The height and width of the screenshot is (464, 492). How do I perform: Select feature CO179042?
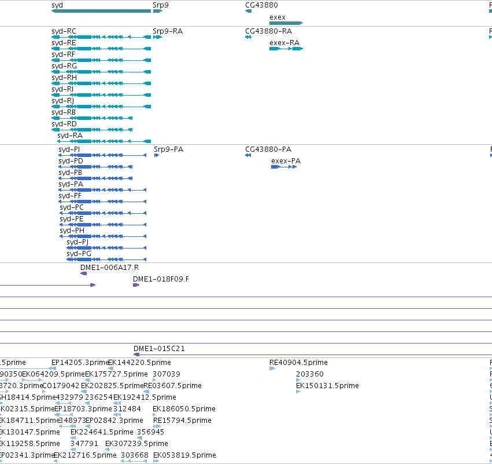click(43, 392)
